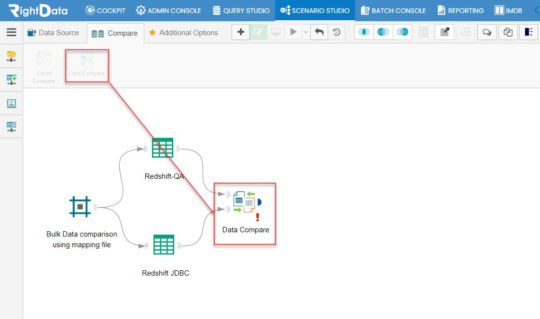Screen dimensions: 540x319
Task: Navigate to the BATCH CONSOLE menu item
Action: (393, 10)
